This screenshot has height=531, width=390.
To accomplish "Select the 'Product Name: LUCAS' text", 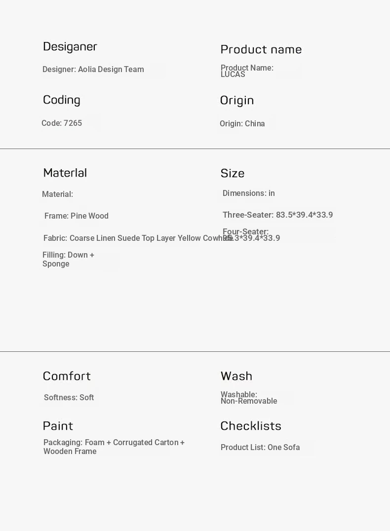I will pyautogui.click(x=247, y=71).
